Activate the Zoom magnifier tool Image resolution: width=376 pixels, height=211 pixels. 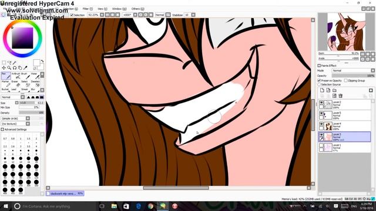(x=9, y=68)
